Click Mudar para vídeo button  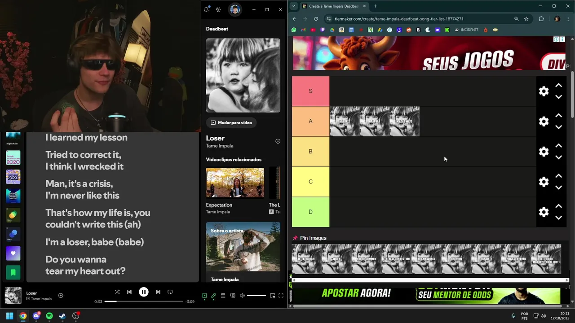[231, 122]
